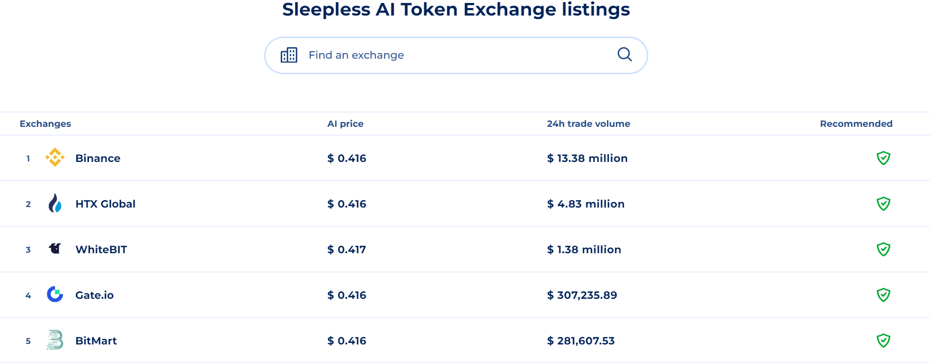Click BitMart's recommended shield icon
The image size is (930, 363).
coord(883,340)
